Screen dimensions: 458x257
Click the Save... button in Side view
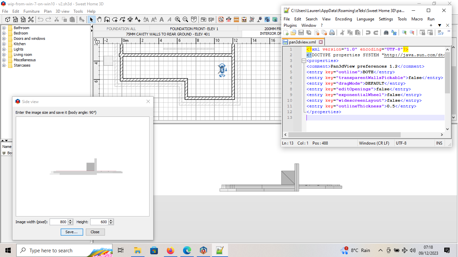[x=72, y=232]
